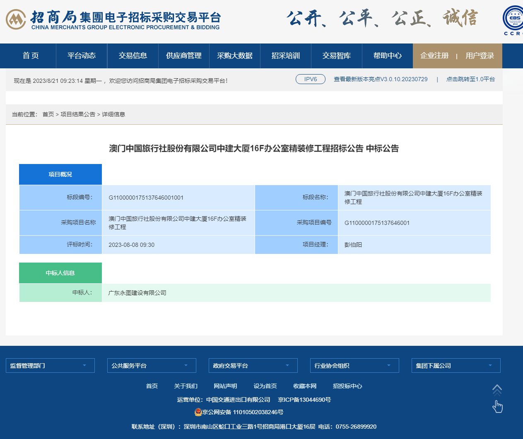
Task: Click the China Merchants Group logo icon
Action: coord(16,19)
